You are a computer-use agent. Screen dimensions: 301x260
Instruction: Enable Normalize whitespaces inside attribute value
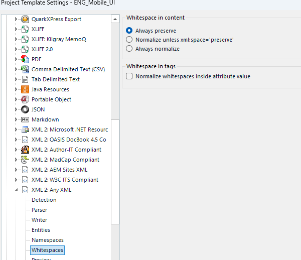(x=129, y=76)
